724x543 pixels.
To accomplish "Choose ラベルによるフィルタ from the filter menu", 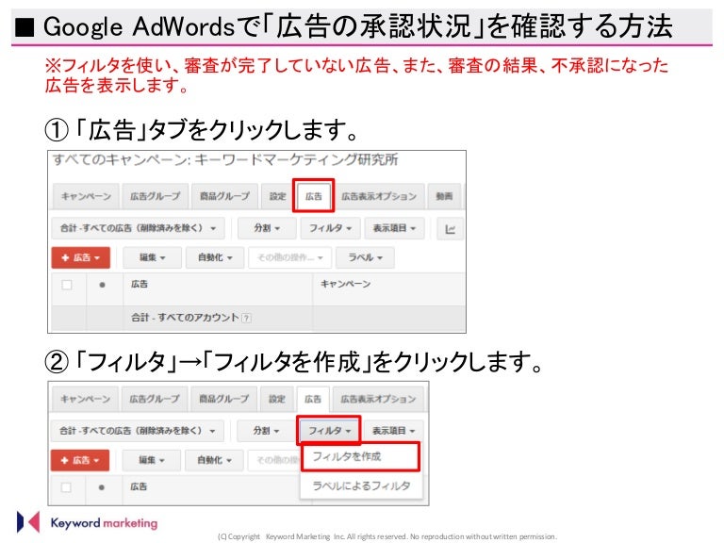I will pos(361,485).
